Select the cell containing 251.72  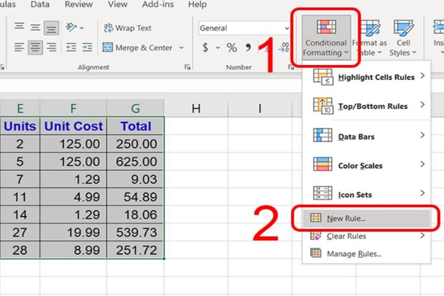click(x=136, y=250)
